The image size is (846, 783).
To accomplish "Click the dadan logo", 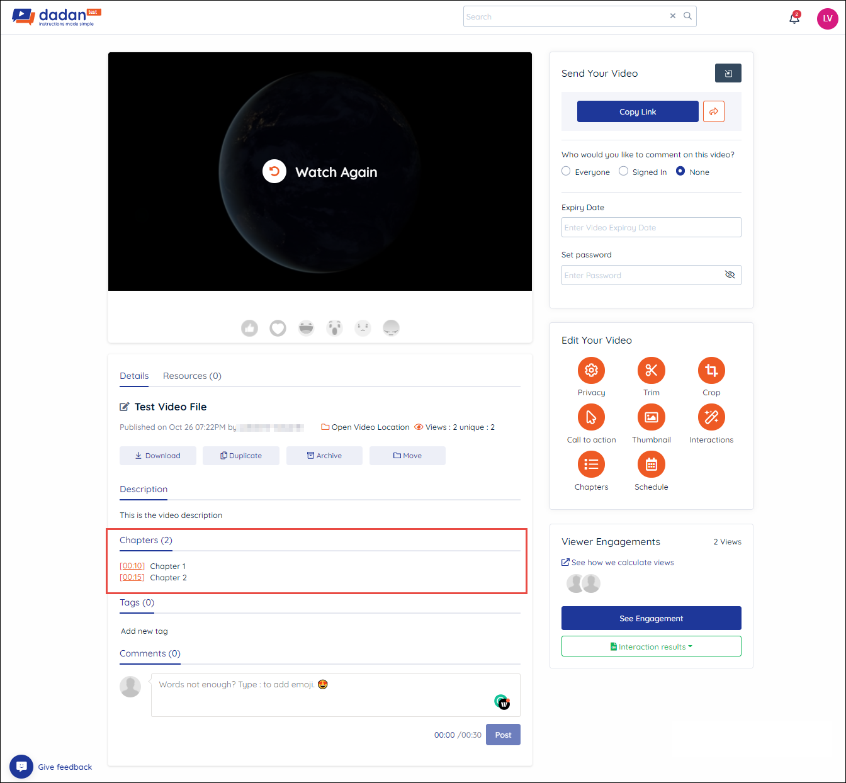I will click(56, 16).
